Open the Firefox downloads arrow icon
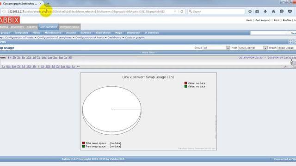The image size is (296, 166). (265, 12)
